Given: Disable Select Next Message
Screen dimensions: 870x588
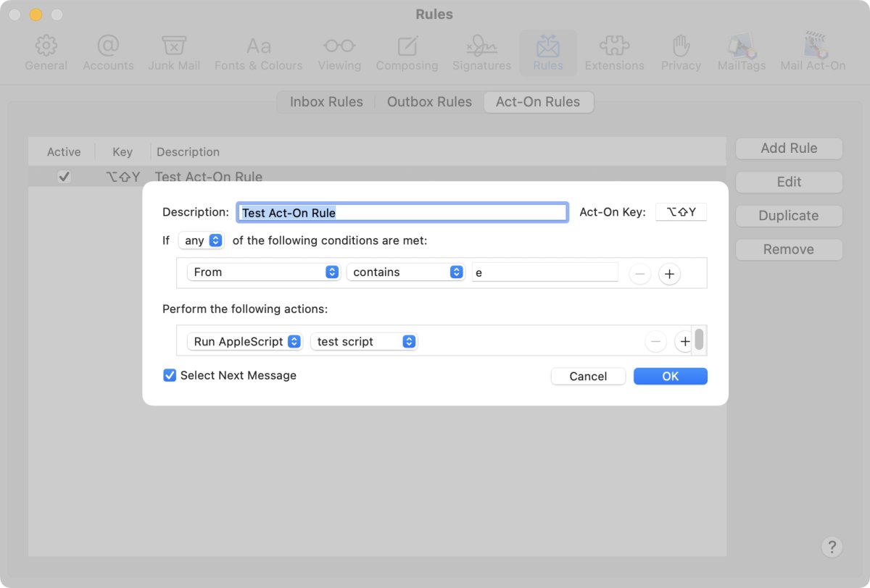Looking at the screenshot, I should click(x=169, y=375).
